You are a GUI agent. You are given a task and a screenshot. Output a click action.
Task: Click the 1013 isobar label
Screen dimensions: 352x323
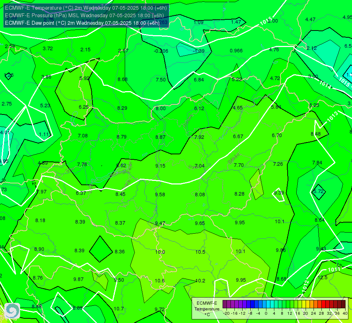333,117
